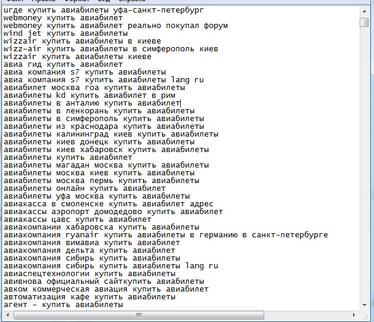Click line 'авиабилеты купить авиабилет'
Screen dimensions: 374x322
[68, 157]
